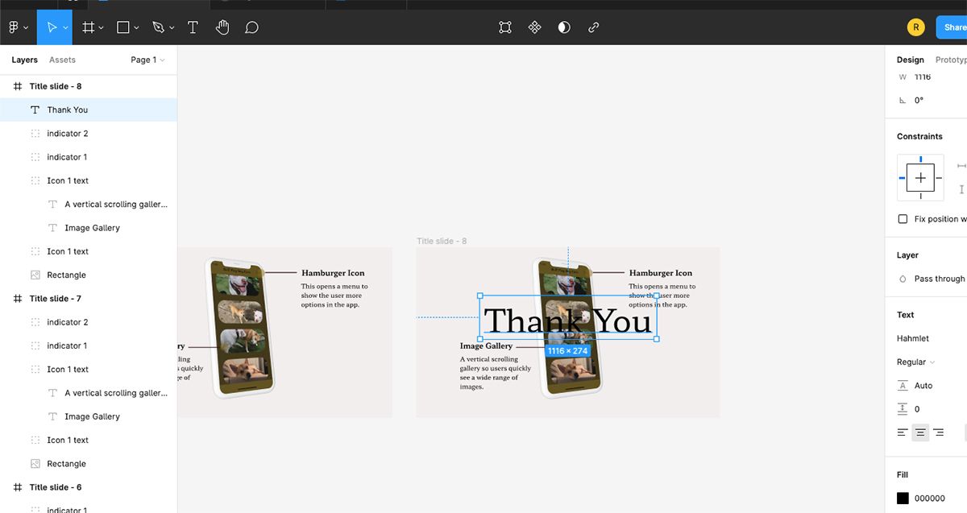Select the Rectangle tool

pos(122,27)
